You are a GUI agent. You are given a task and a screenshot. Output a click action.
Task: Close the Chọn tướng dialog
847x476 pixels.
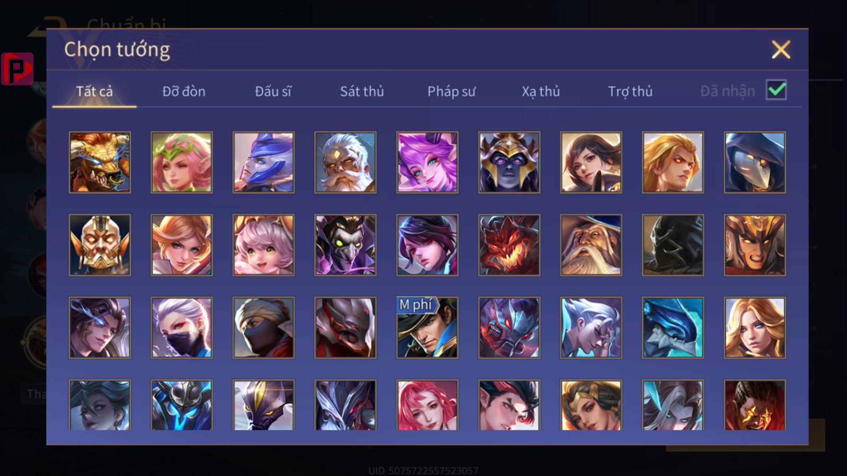click(781, 49)
